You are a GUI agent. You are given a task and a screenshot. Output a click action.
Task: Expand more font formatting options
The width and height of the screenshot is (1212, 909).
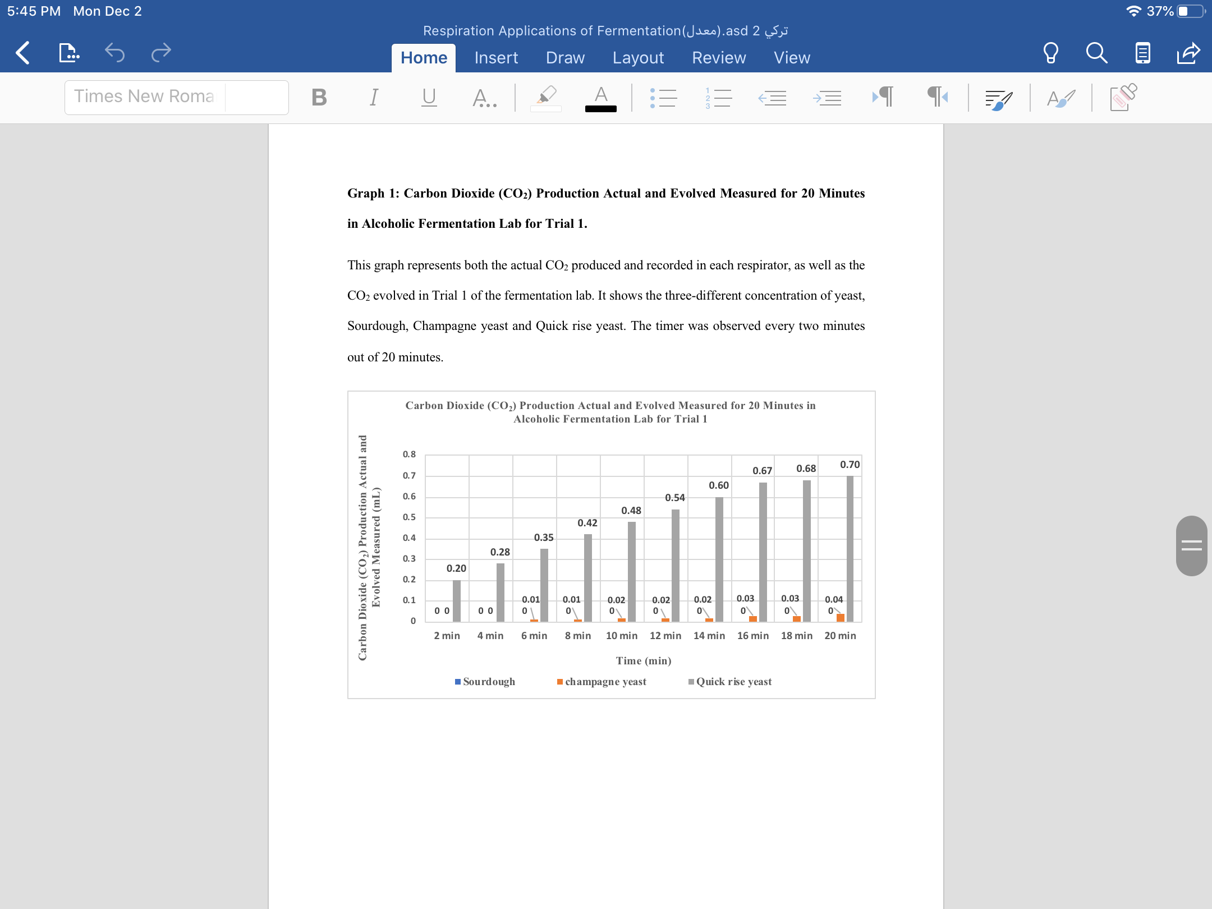point(484,98)
